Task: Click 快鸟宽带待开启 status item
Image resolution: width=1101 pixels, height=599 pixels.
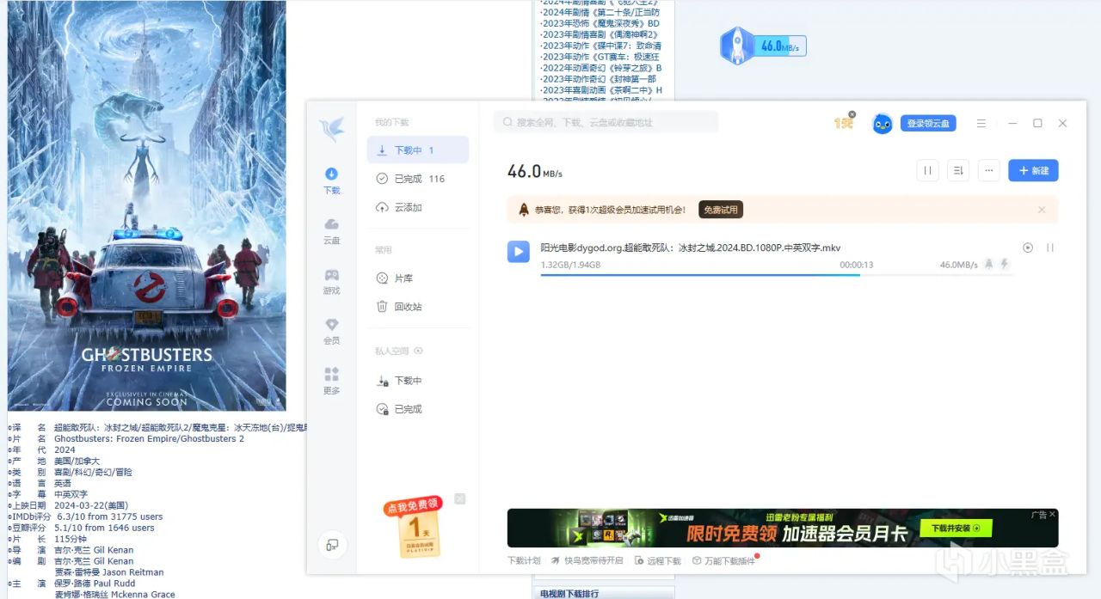Action: pos(587,560)
